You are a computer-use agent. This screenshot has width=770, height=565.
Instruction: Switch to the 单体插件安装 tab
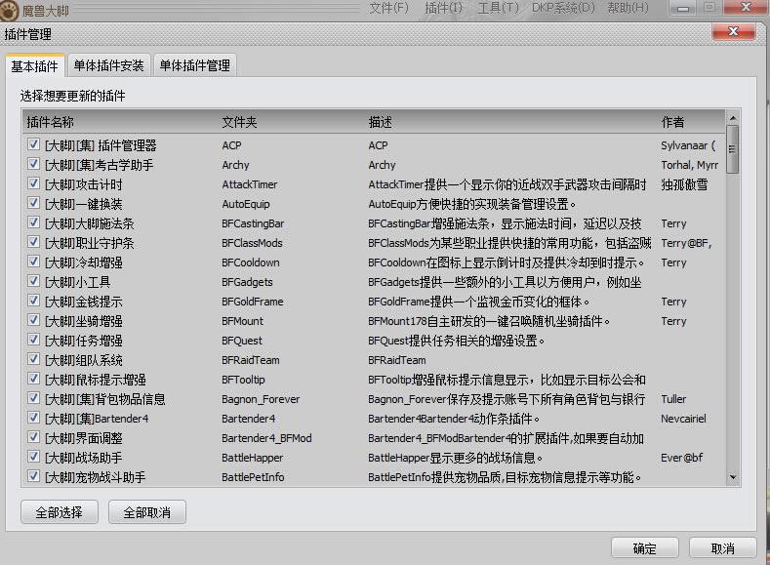(108, 65)
